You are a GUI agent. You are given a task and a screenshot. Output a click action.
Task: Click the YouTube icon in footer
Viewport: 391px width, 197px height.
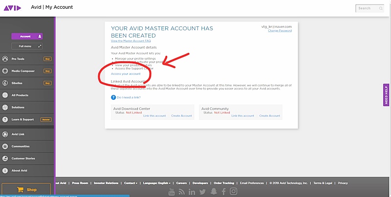click(x=172, y=192)
